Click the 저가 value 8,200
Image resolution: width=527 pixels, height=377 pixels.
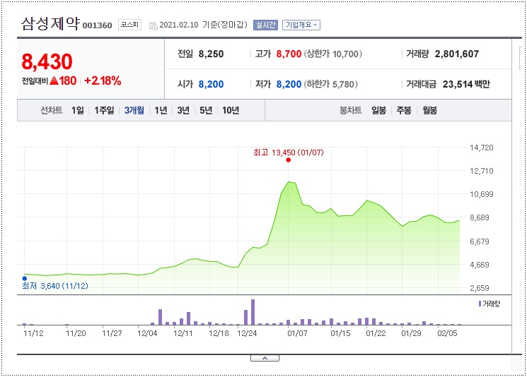tap(289, 84)
